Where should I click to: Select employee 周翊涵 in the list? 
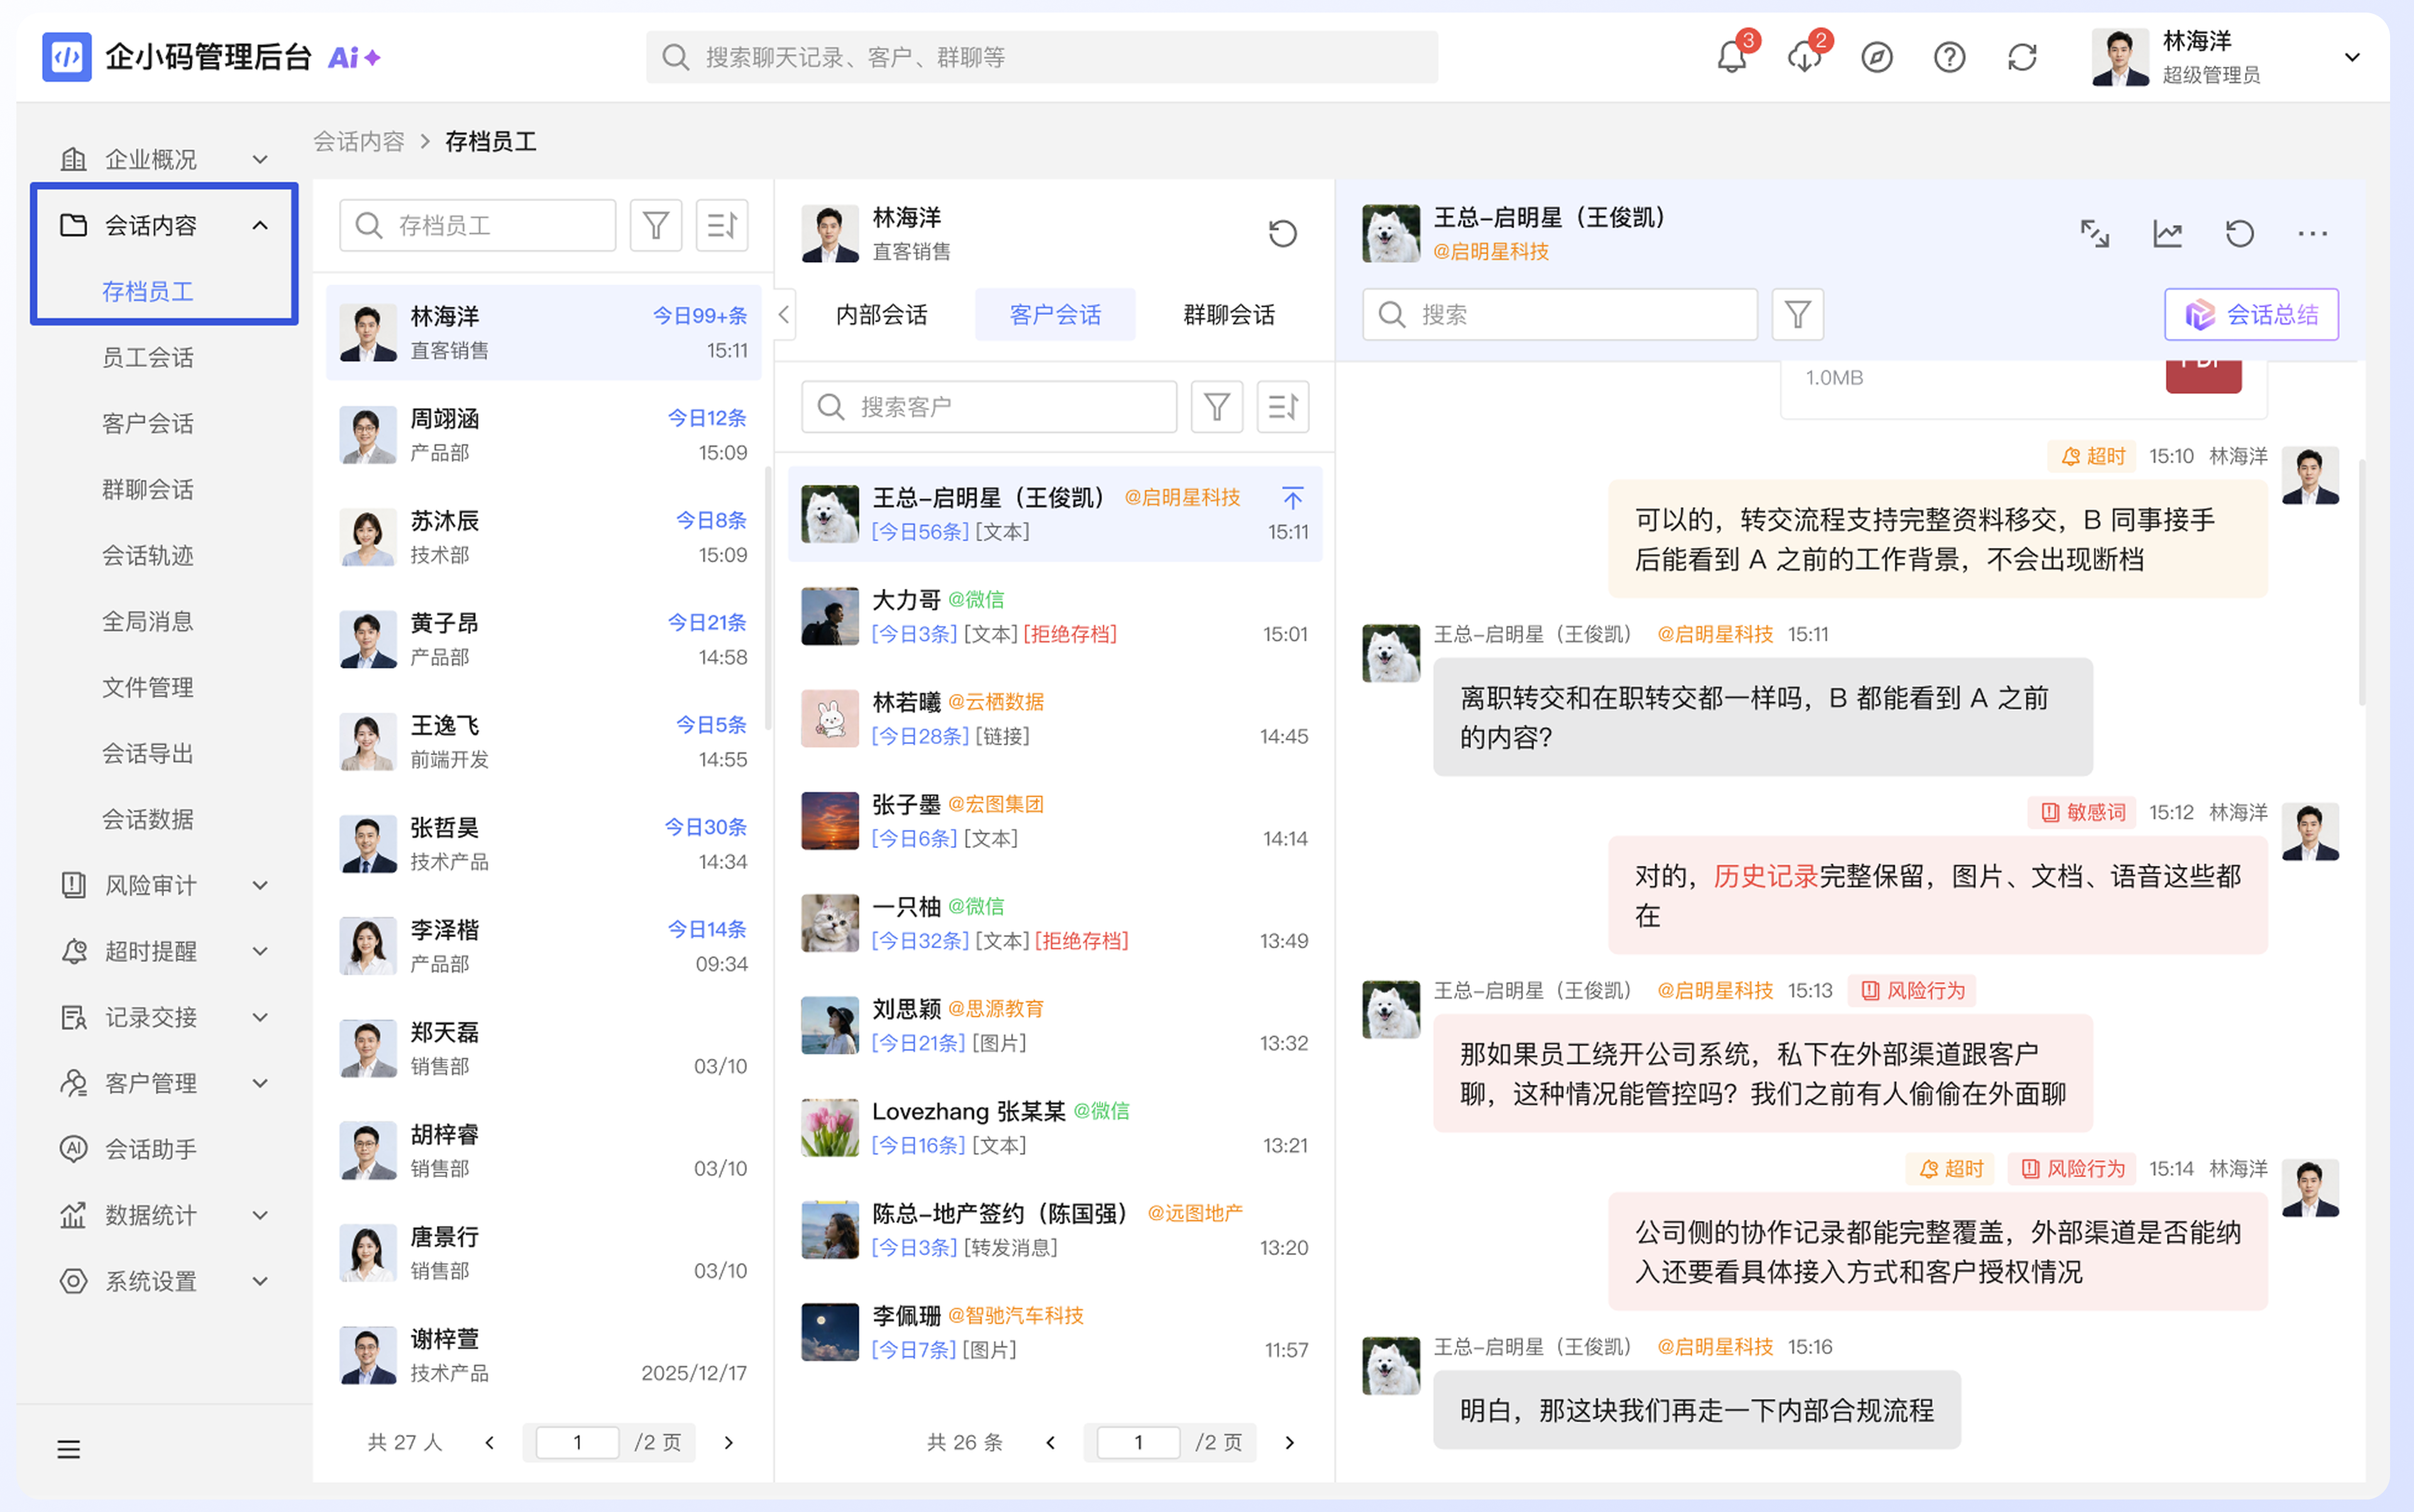pos(543,435)
